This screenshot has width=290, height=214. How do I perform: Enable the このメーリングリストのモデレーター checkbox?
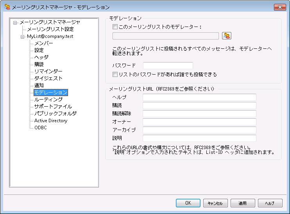point(115,27)
